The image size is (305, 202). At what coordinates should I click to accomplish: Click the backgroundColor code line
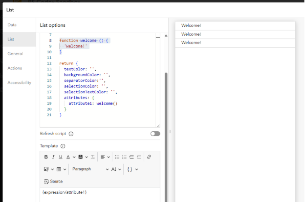click(x=87, y=75)
